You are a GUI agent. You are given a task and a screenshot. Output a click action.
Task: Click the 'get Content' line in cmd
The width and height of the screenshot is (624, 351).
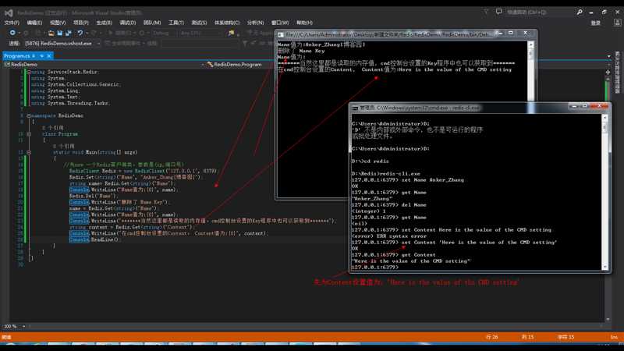393,255
